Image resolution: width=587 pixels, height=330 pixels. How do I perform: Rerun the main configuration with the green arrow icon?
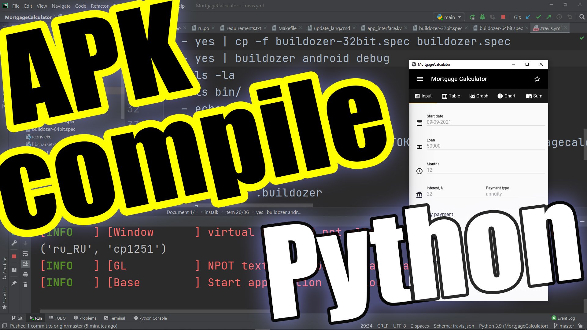point(472,17)
